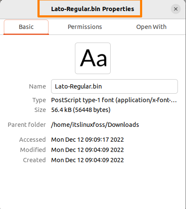Screen dimensions: 186x209
Task: Click the Parent folder label
Action: (x=27, y=125)
